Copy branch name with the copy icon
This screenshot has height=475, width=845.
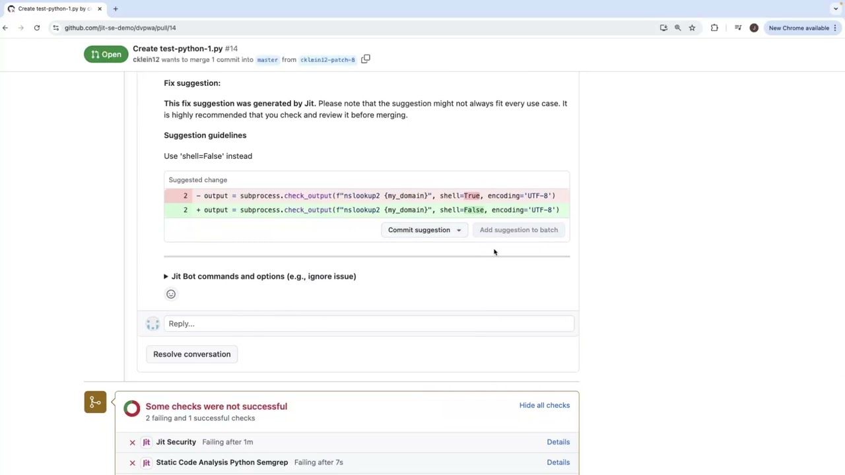pyautogui.click(x=365, y=59)
